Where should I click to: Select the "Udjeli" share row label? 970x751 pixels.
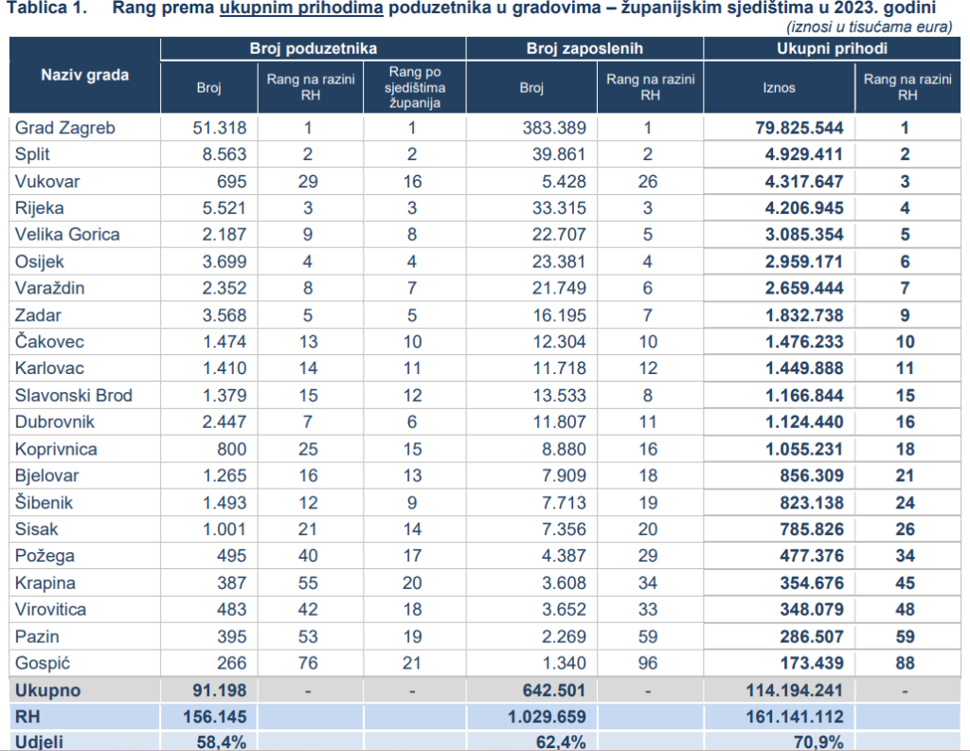[40, 742]
